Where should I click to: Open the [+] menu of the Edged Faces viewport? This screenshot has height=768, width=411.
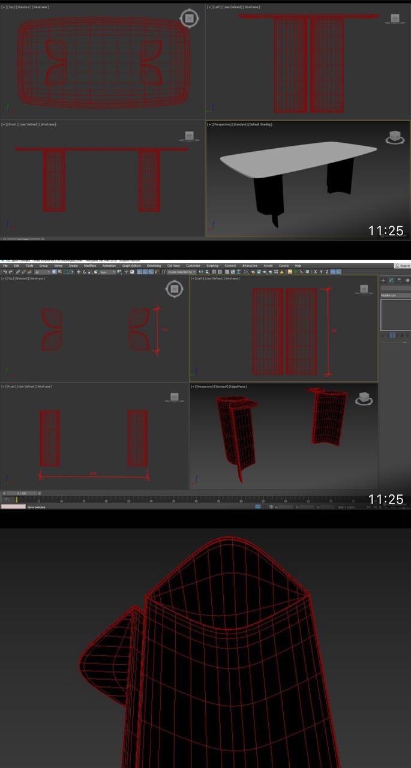pyautogui.click(x=194, y=386)
